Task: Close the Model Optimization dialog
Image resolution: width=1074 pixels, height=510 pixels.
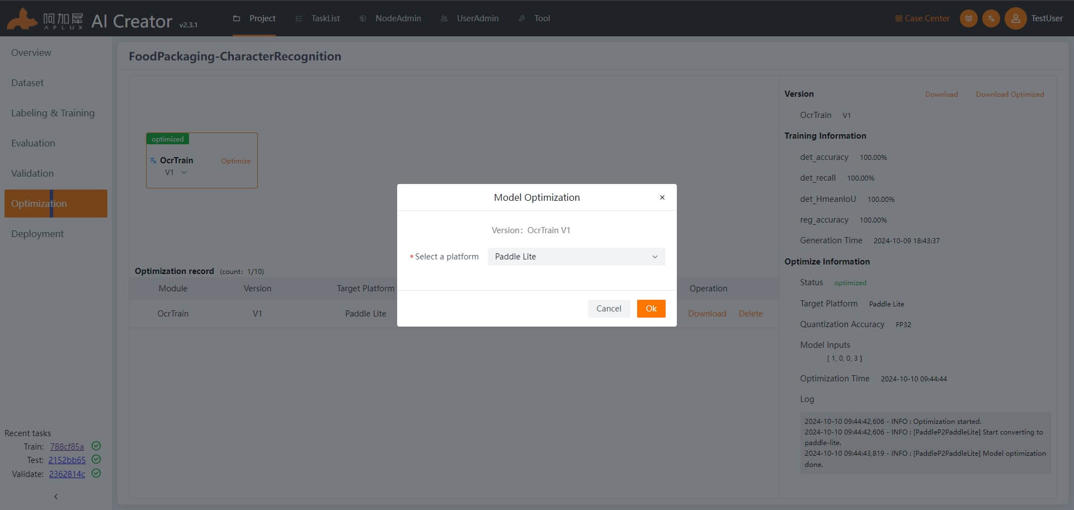Action: tap(662, 197)
